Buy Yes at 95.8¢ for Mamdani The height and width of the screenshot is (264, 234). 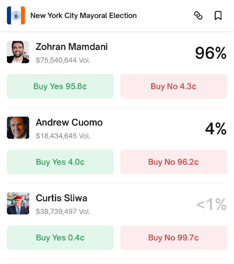coord(60,86)
